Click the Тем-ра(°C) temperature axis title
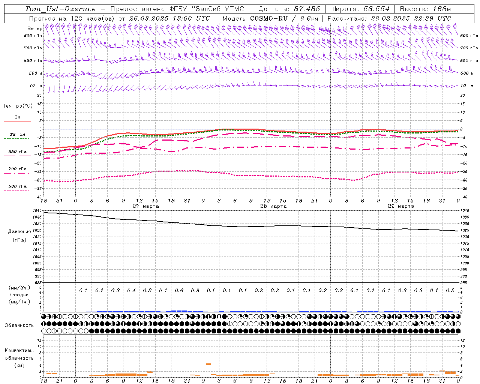The width and height of the screenshot is (480, 384). coord(18,106)
